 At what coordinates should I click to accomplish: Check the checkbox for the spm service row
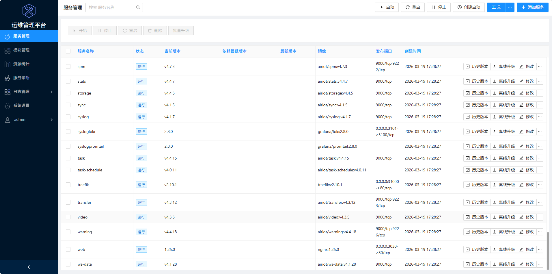click(68, 66)
